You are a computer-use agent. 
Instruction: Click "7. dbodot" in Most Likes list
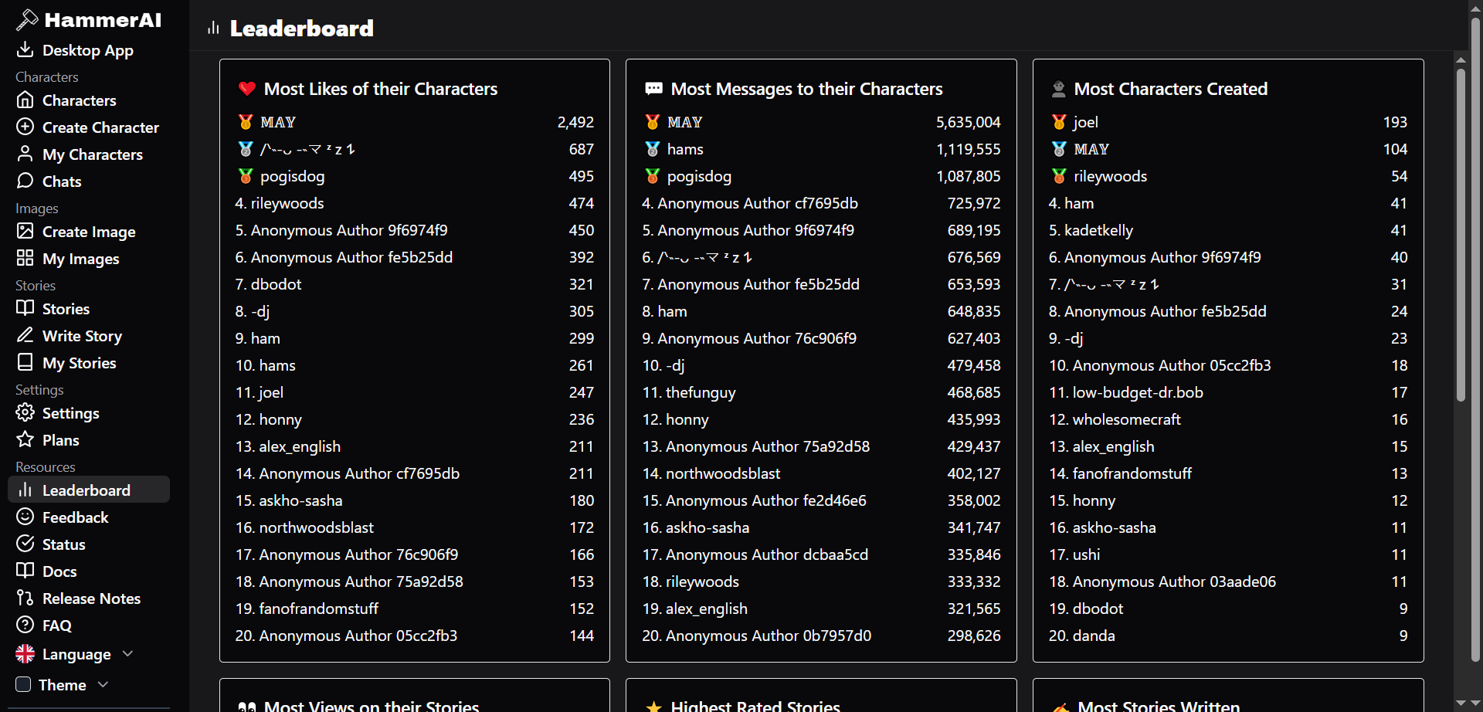[268, 284]
